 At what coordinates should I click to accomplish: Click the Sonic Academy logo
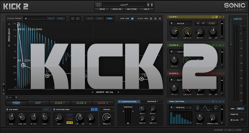coord(235,6)
